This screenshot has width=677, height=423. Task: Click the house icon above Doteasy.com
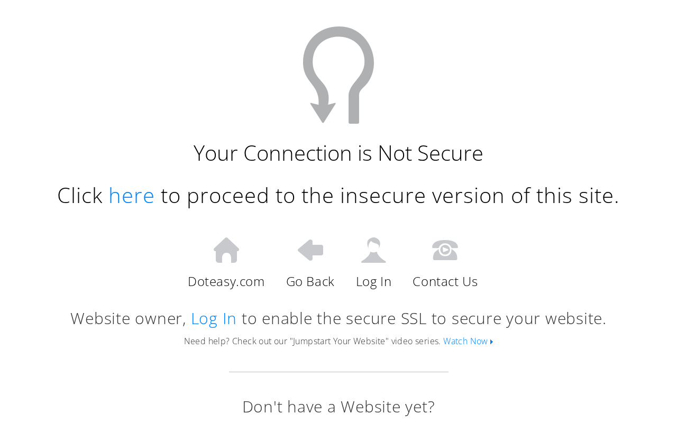tap(226, 250)
